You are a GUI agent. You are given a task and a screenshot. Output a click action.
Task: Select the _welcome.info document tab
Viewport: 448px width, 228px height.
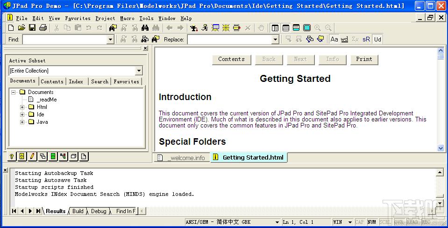click(x=182, y=158)
